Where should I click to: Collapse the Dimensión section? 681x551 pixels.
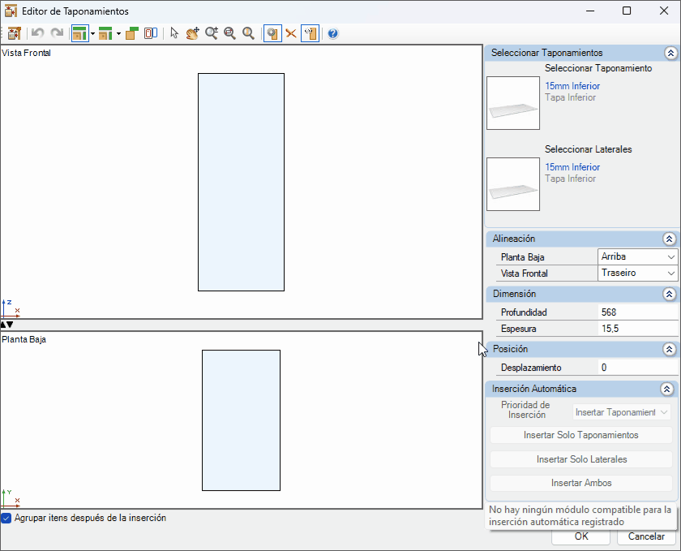669,294
